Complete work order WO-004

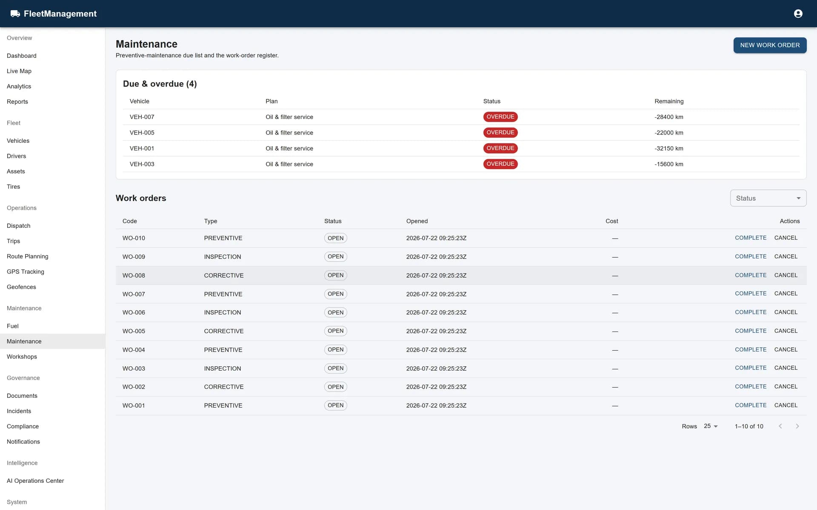pyautogui.click(x=751, y=350)
